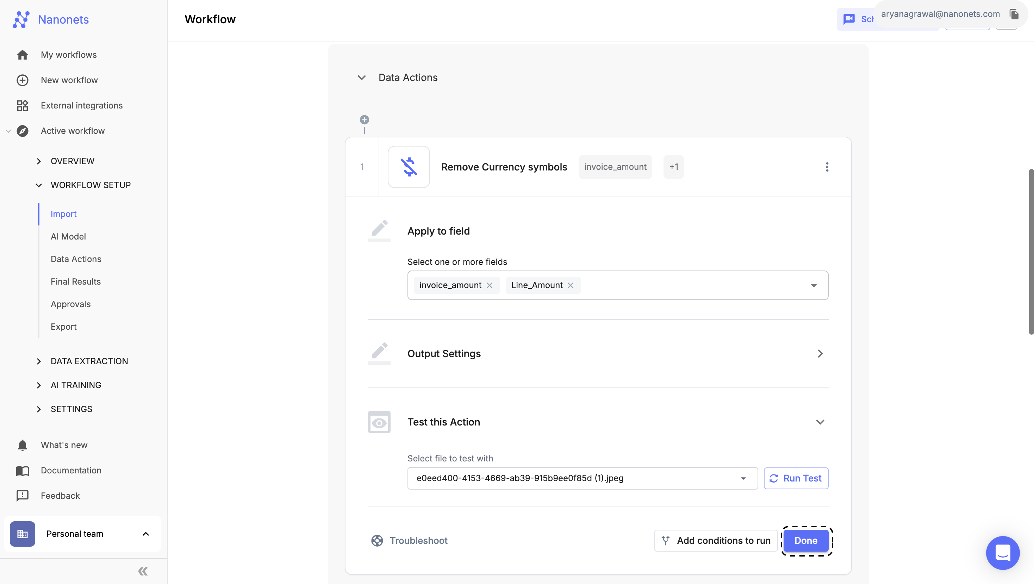
Task: Click the Test this Action camera icon
Action: click(x=379, y=422)
